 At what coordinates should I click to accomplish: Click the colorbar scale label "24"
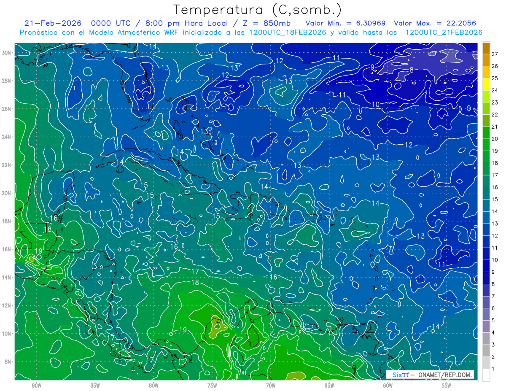[x=495, y=91]
